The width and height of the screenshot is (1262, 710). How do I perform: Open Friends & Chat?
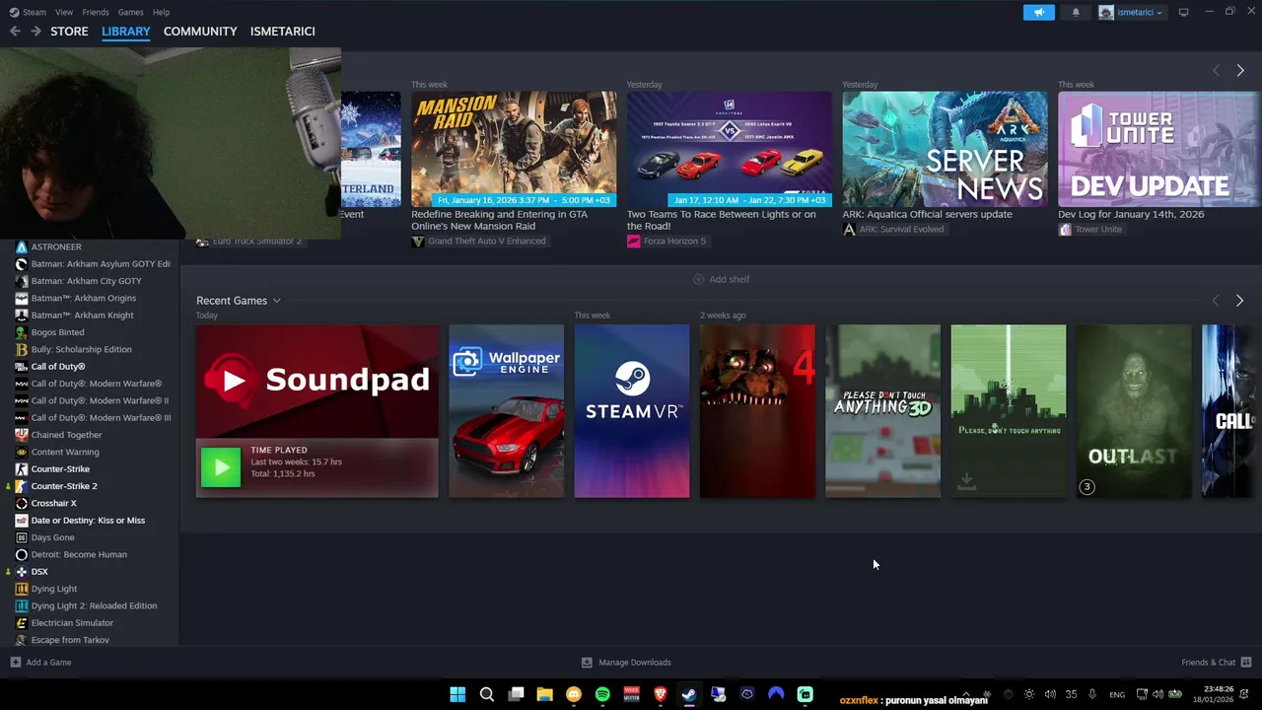coord(1216,663)
